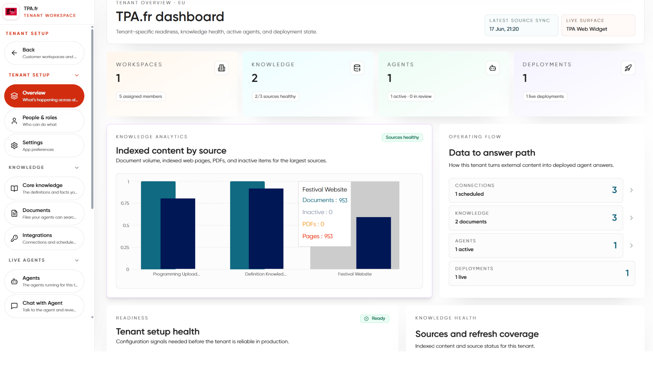Click the Live Surface TPA Web Widget box
653x367 pixels.
598,25
